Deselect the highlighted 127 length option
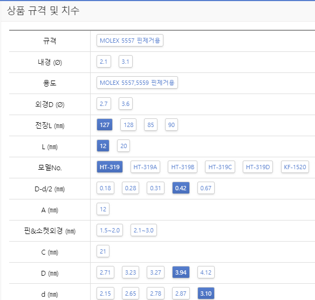The width and height of the screenshot is (315, 300). [105, 125]
